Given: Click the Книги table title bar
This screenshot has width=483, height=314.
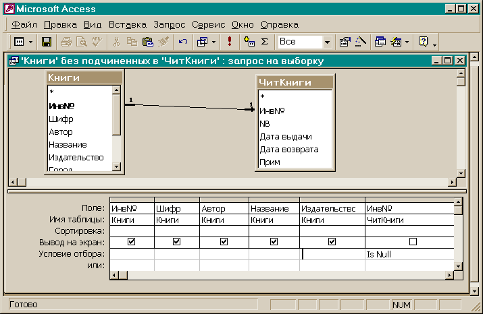Looking at the screenshot, I should pyautogui.click(x=84, y=77).
